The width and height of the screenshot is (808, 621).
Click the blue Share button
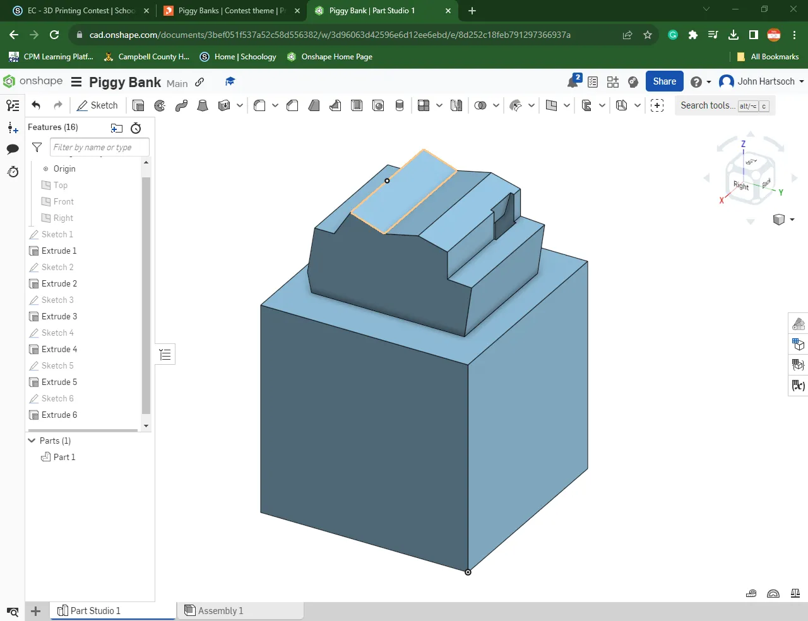(664, 81)
